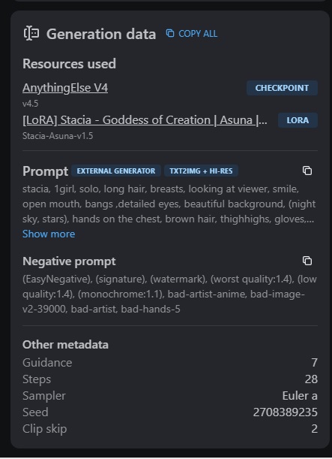The image size is (332, 459).
Task: Open the AnythingElse V4 checkpoint link
Action: pos(65,88)
